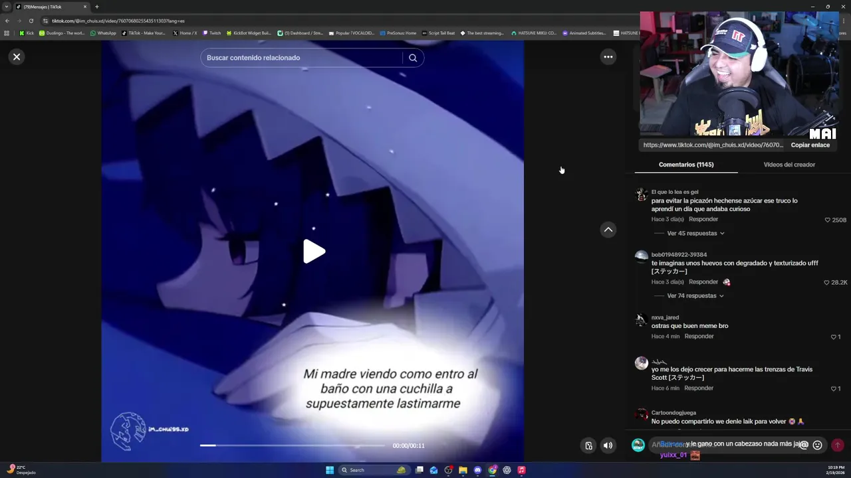Open the Duolingo bookmark
Viewport: 851px width, 478px height.
coord(62,33)
